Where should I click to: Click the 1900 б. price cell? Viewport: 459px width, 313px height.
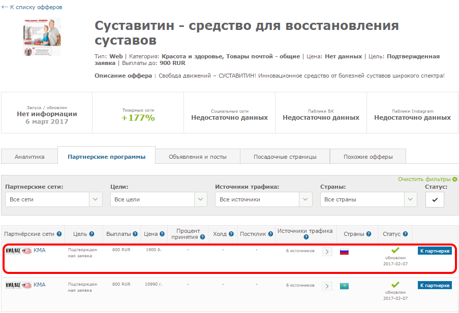pyautogui.click(x=154, y=250)
